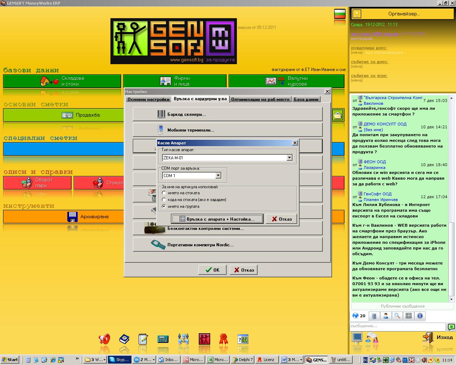
Task: Expand the 3 W... taskbar group
Action: pos(95,360)
